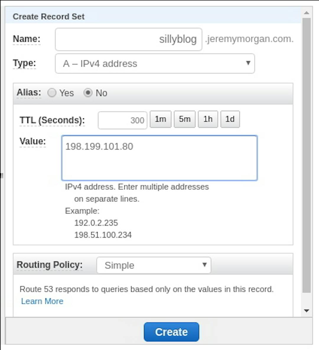This screenshot has width=319, height=350.
Task: Click the Create button
Action: coord(171,332)
